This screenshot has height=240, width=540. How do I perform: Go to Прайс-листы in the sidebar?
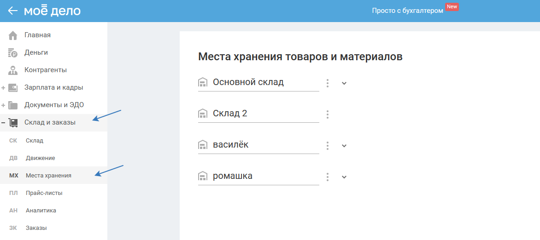(44, 193)
